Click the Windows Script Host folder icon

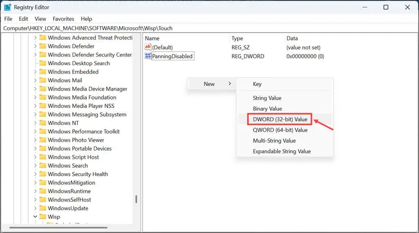click(x=43, y=157)
